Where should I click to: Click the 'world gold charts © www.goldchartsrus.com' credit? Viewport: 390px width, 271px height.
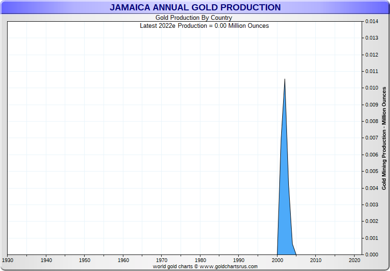pos(205,267)
